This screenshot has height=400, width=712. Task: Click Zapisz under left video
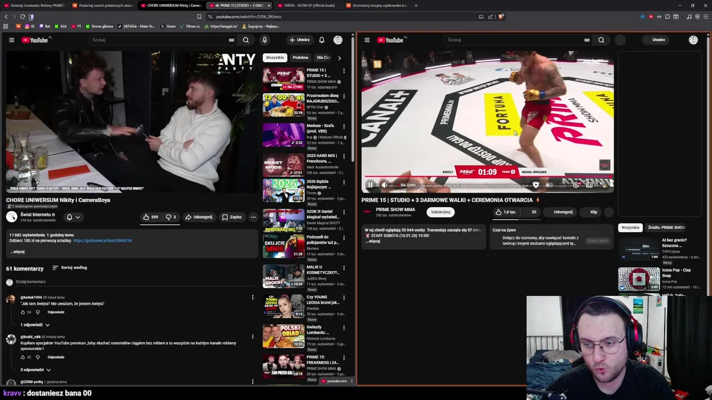click(232, 217)
